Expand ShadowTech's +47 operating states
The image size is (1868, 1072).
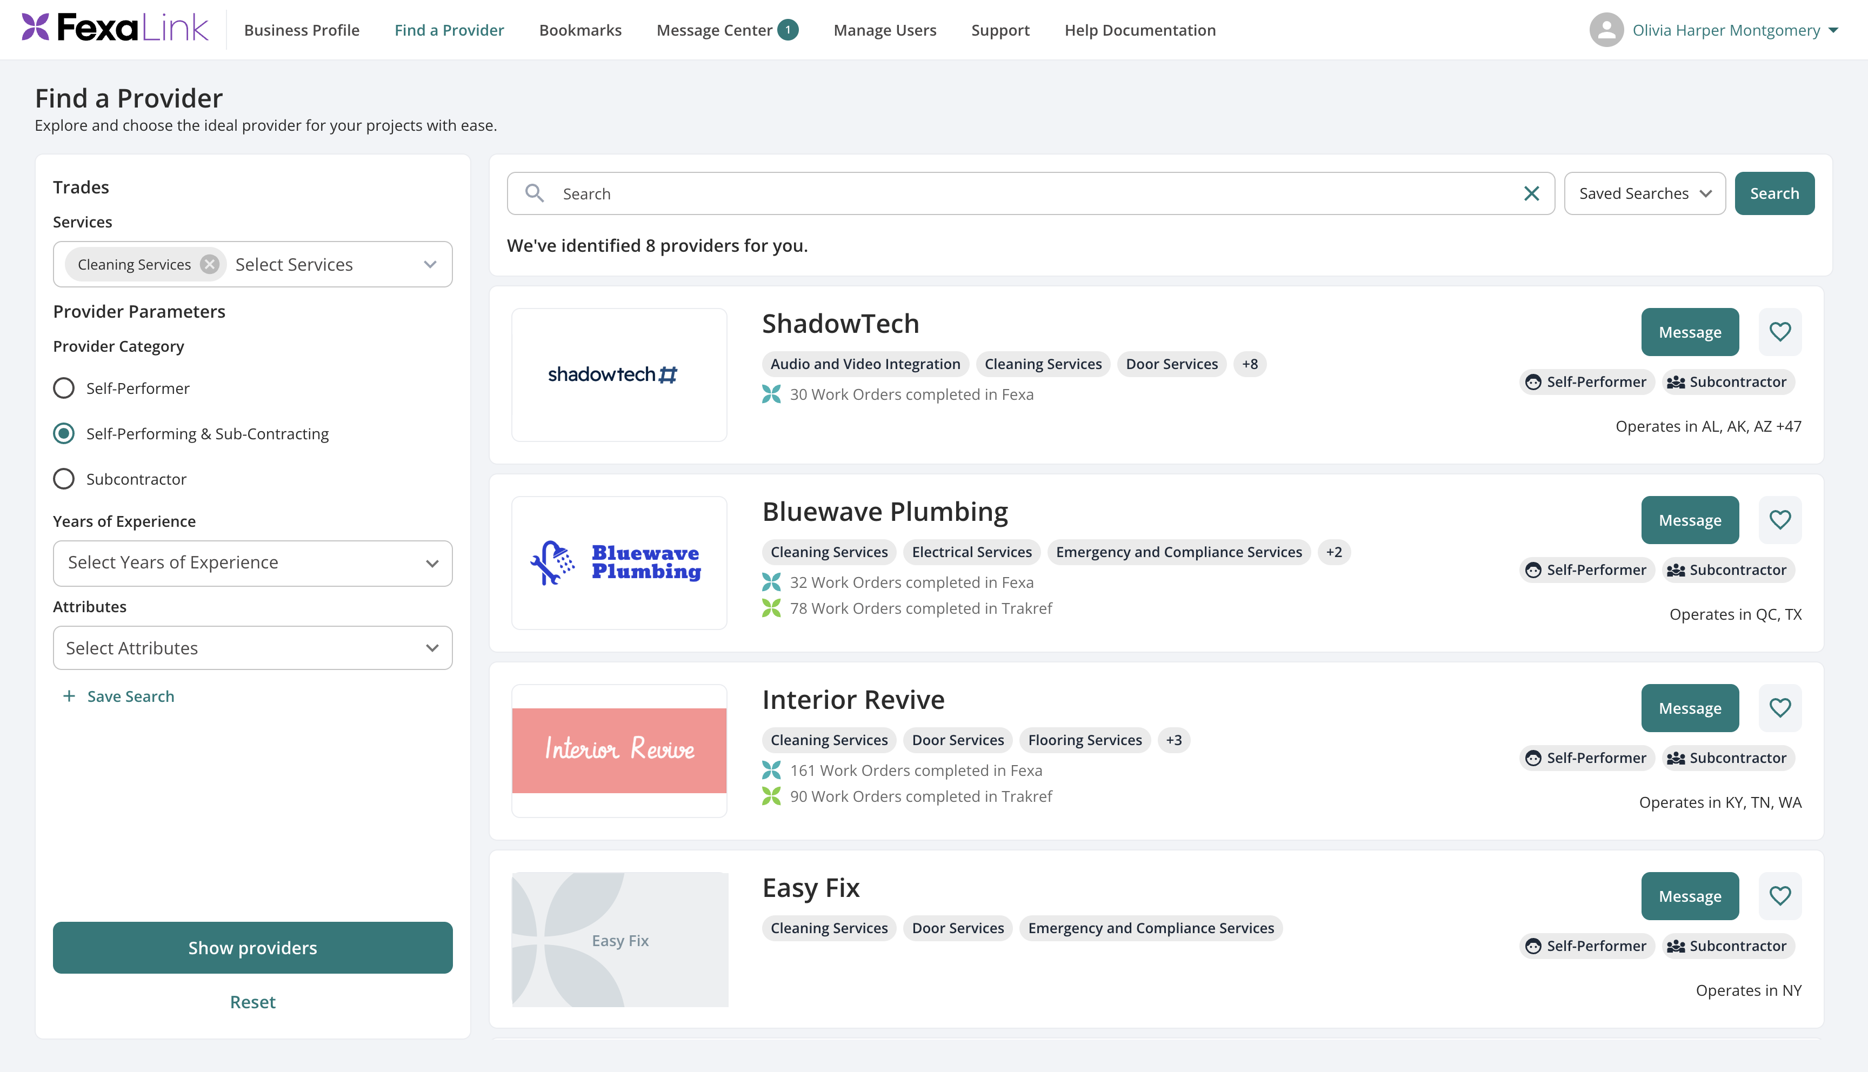pos(1789,426)
